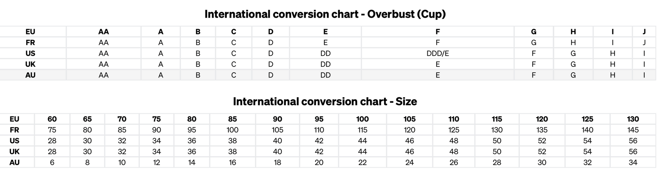Click value 6 in AU size row

(52, 162)
